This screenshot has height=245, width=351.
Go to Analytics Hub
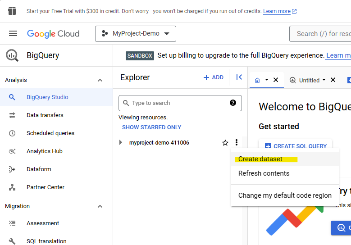(44, 151)
